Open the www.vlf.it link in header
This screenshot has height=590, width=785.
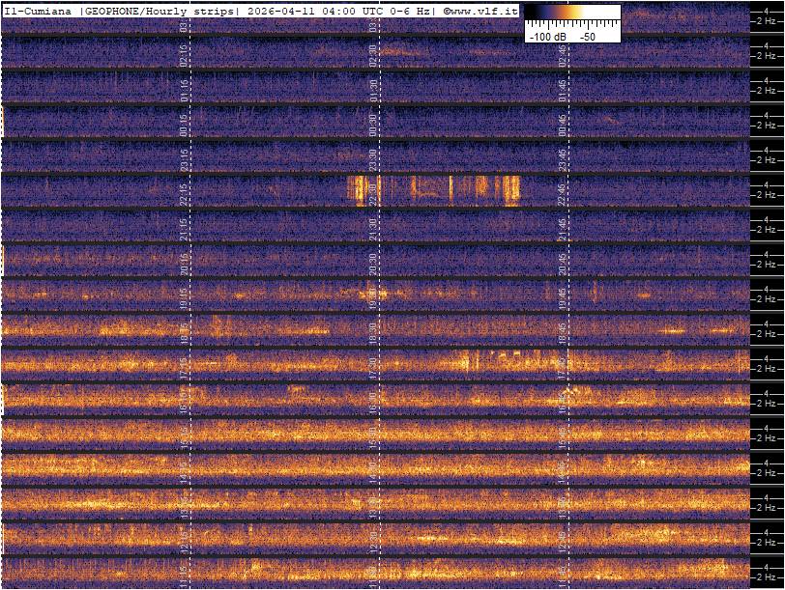484,11
